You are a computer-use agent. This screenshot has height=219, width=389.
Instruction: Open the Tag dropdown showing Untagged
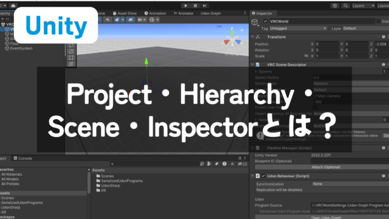298,29
